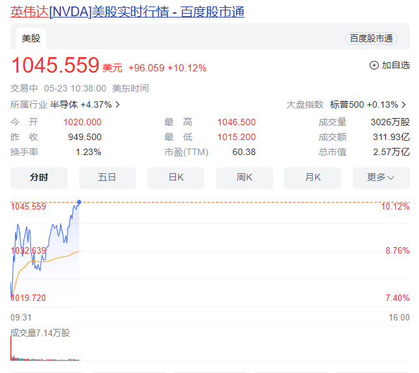Click the chart end time 16:00
The height and width of the screenshot is (373, 419).
399,318
